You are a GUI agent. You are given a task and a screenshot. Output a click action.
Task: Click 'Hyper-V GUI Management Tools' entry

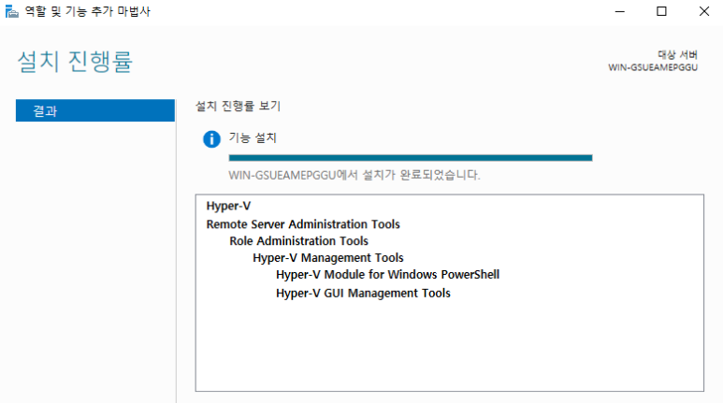pyautogui.click(x=363, y=293)
